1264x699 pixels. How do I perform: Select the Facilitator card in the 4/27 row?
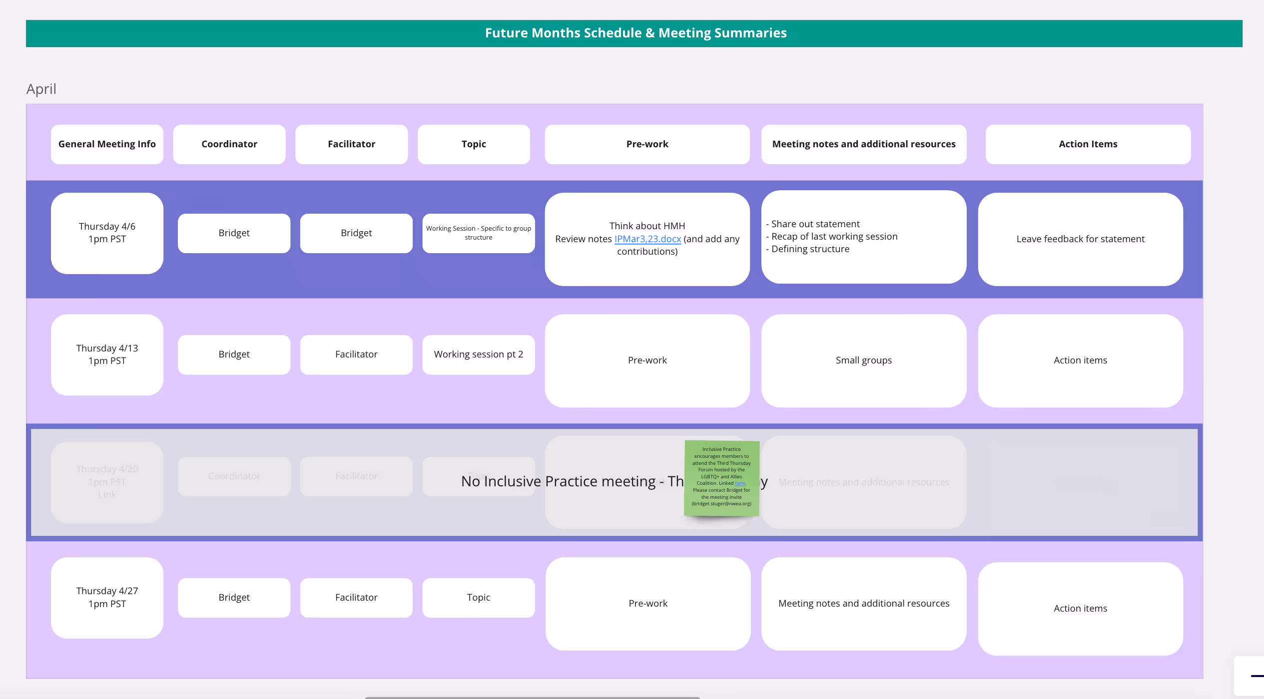pos(356,598)
